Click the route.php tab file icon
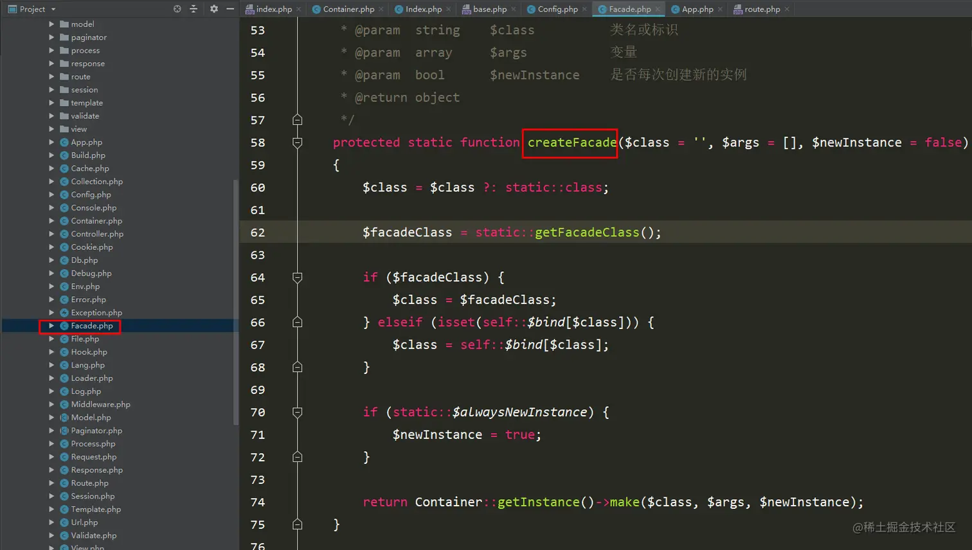This screenshot has width=972, height=550. click(738, 9)
